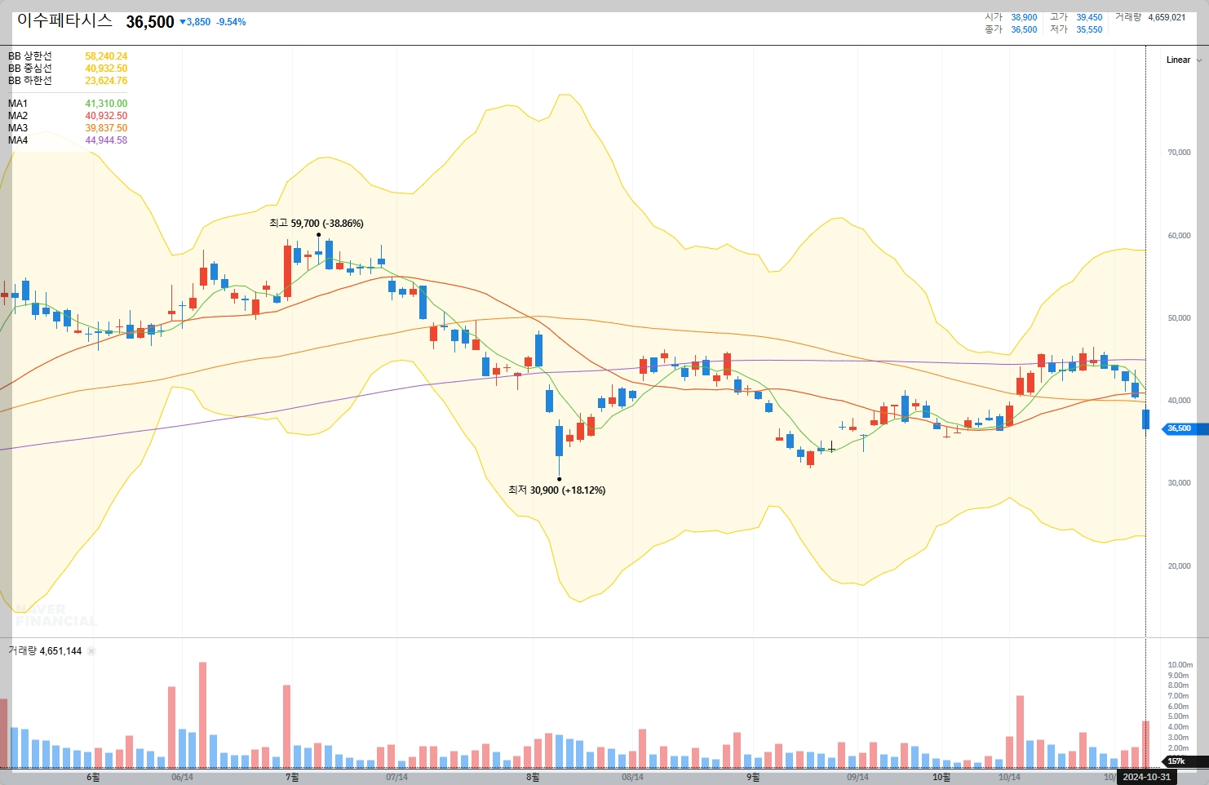Click the 9월 label on the time axis
The image size is (1209, 785).
[753, 777]
